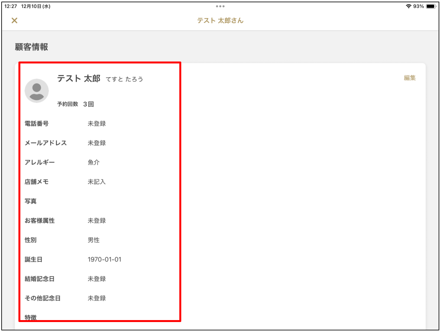Click the date display 12月10日 (水)
Image resolution: width=441 pixels, height=332 pixels.
coord(35,6)
